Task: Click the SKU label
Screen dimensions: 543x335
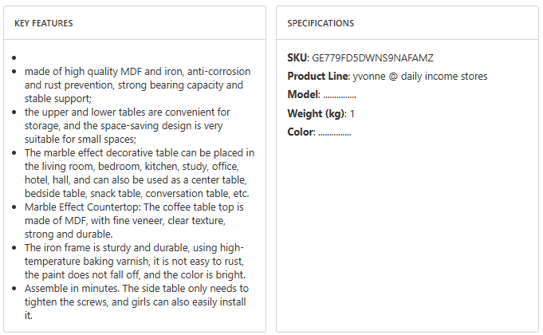Action: click(297, 58)
